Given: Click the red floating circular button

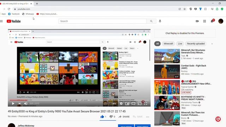Looking at the screenshot, I should click(x=218, y=119).
